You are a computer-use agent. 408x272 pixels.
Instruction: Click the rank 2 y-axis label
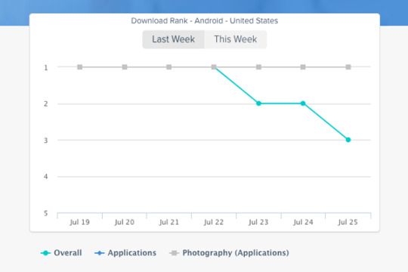(46, 104)
